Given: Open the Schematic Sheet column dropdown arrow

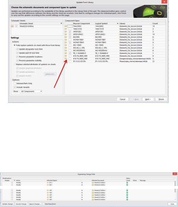Looking at the screenshot, I should click(x=61, y=23).
